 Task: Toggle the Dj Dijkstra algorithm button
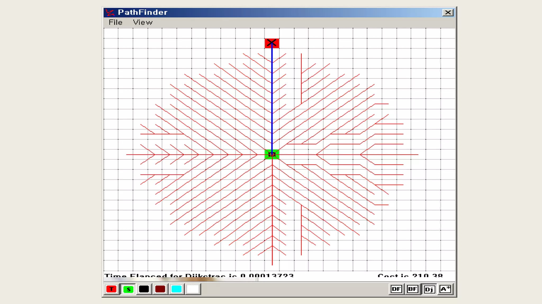tap(429, 289)
